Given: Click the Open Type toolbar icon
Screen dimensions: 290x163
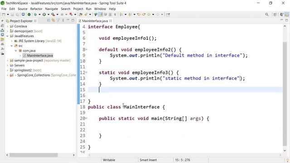Looking at the screenshot, I should pyautogui.click(x=81, y=14).
